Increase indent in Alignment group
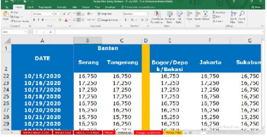Image resolution: width=267 pixels, height=137 pixels. click(x=93, y=20)
